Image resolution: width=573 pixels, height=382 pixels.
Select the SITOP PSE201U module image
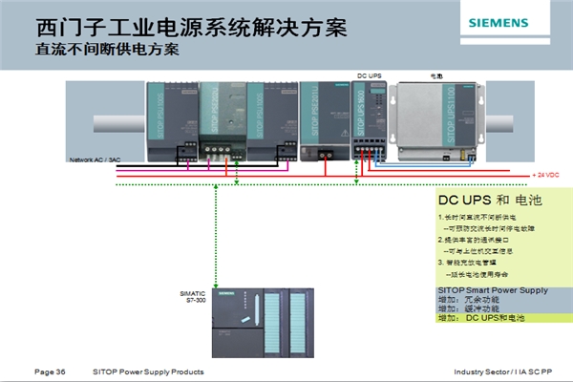tap(325, 121)
